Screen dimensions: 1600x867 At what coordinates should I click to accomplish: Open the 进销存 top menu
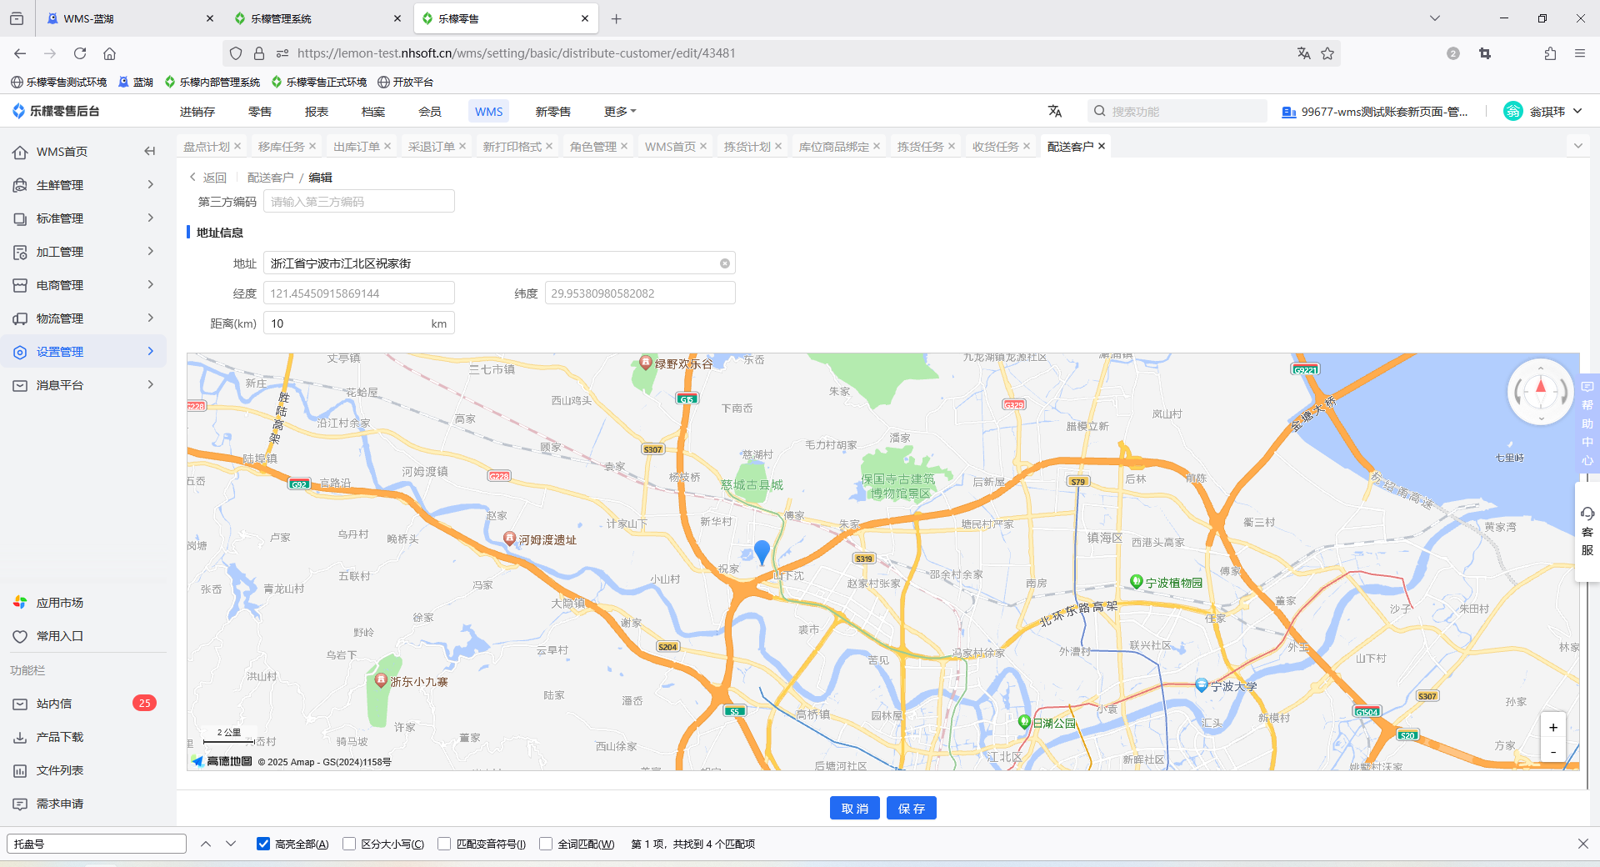tap(197, 112)
